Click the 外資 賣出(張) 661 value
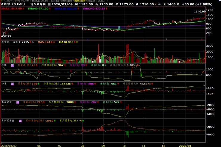Viewport: 221px width, 147px height. click(114, 84)
